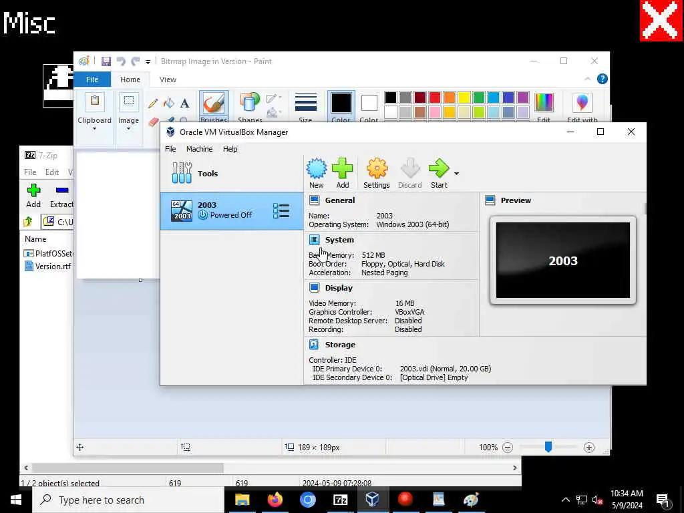This screenshot has height=513, width=684.
Task: Click the green Add machine icon in VirtualBox
Action: click(x=343, y=173)
